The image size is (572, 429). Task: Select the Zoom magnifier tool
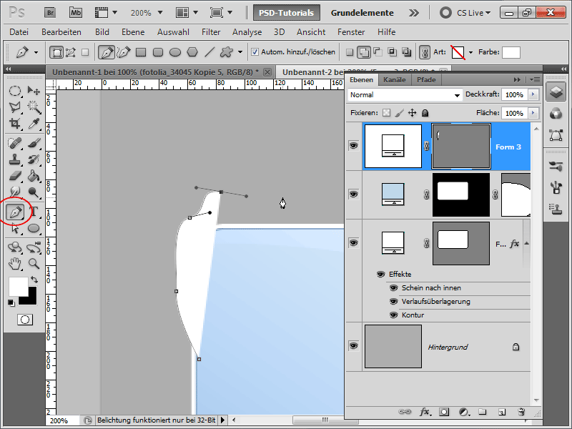click(x=34, y=263)
